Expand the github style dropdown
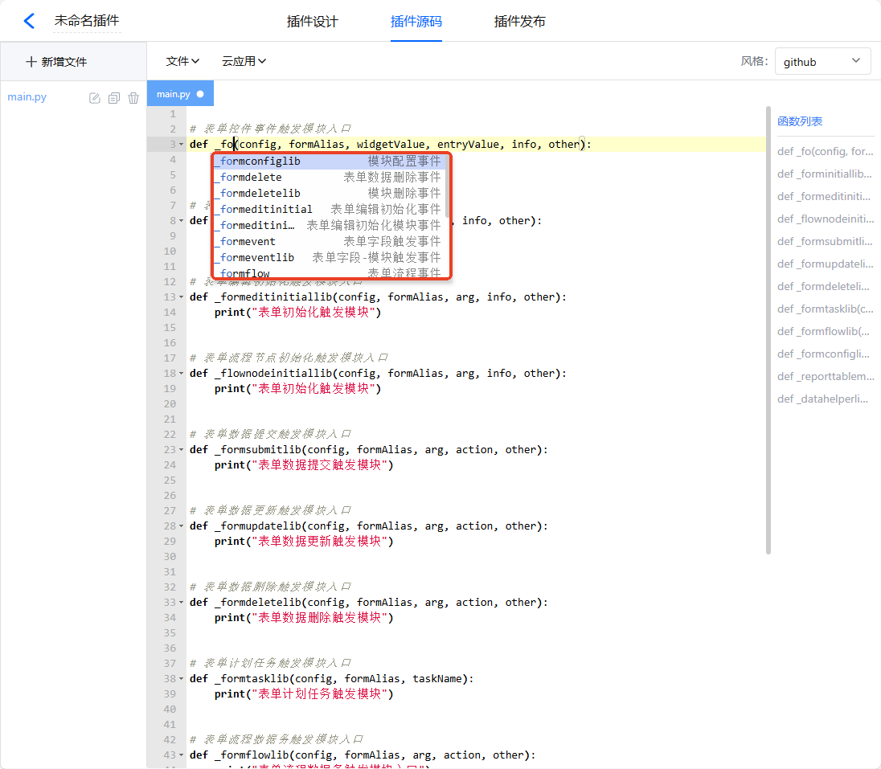Viewport: 881px width, 769px height. coord(822,62)
